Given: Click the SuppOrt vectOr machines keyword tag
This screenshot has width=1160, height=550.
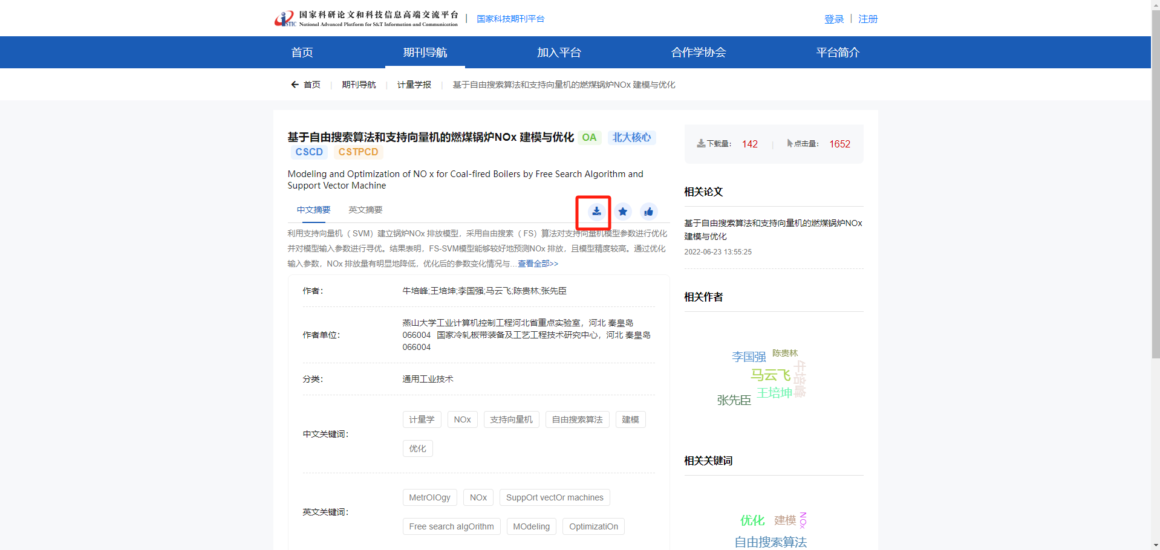Looking at the screenshot, I should point(555,497).
